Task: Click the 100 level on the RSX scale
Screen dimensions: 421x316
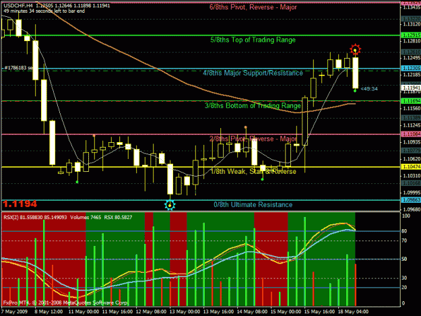Action: [x=406, y=216]
